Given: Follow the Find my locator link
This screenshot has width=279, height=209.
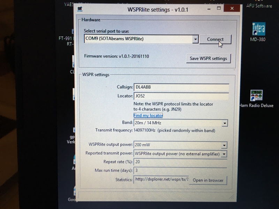Looking at the screenshot, I should click(x=148, y=116).
